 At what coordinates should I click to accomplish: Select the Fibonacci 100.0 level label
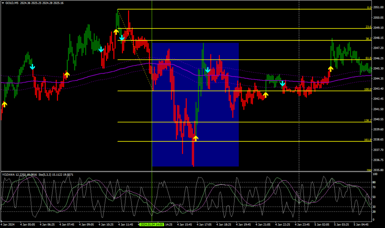(368, 89)
